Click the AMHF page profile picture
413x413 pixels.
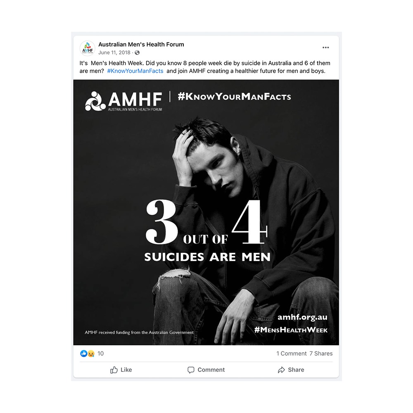87,48
